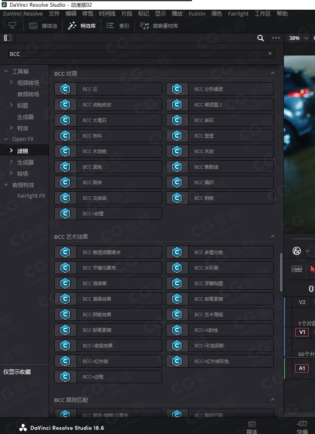Open the 音响素材库 sound library
This screenshot has width=315, height=434.
[159, 26]
